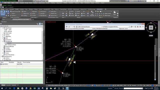Select the Array tool

coord(83,15)
